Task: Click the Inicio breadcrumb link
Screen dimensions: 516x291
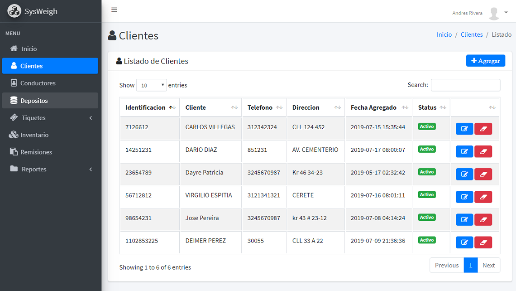Action: point(444,34)
